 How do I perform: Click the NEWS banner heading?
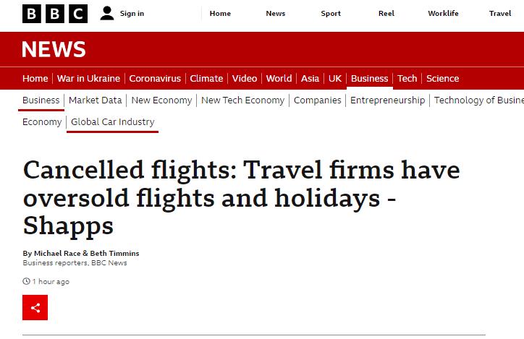pyautogui.click(x=54, y=49)
